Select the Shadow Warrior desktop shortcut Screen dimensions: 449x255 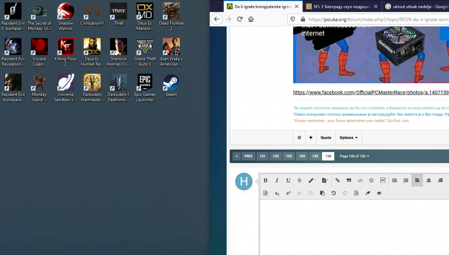pos(66,17)
